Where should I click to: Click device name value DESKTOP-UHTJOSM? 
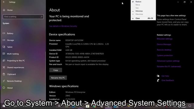click(74, 40)
